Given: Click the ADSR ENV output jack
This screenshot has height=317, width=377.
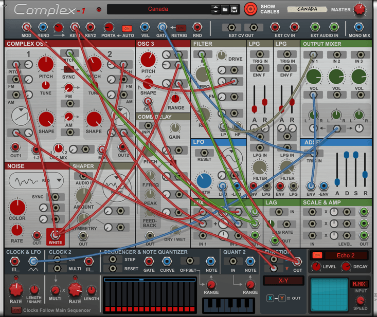Looking at the screenshot, I should (311, 186).
